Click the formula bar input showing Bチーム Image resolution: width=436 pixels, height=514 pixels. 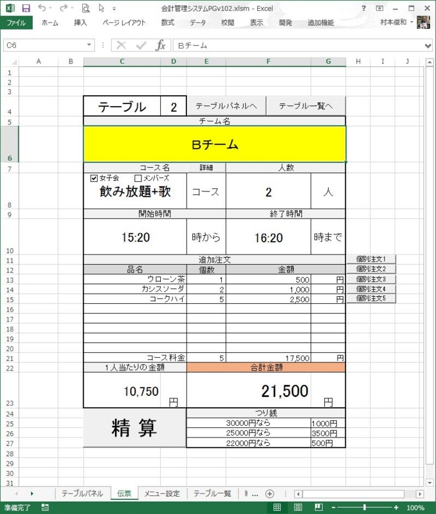pyautogui.click(x=296, y=46)
